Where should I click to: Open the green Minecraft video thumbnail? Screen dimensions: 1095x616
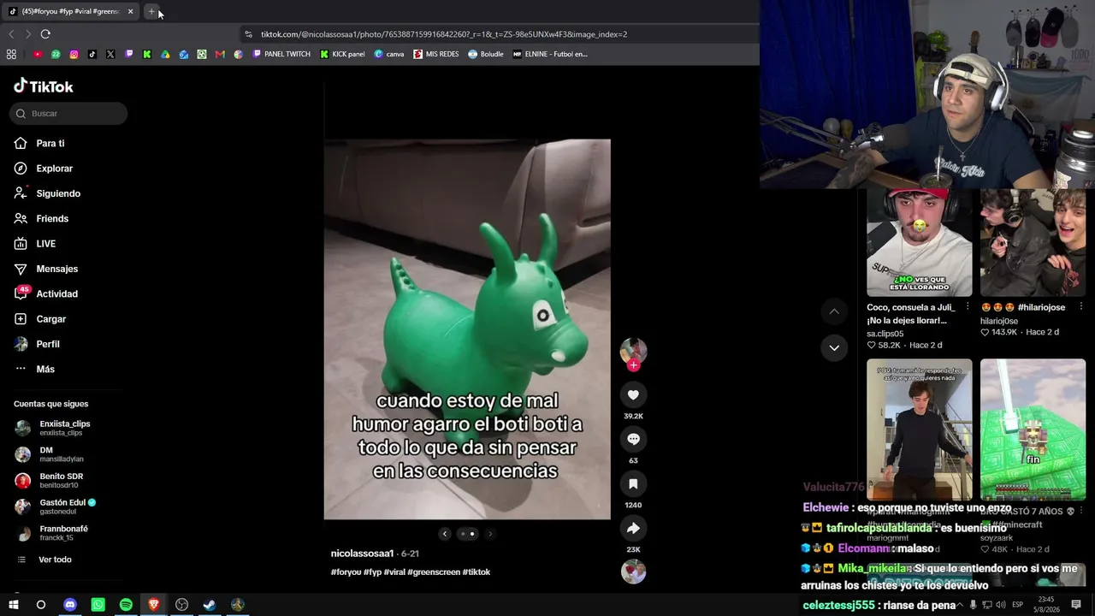pyautogui.click(x=1033, y=429)
